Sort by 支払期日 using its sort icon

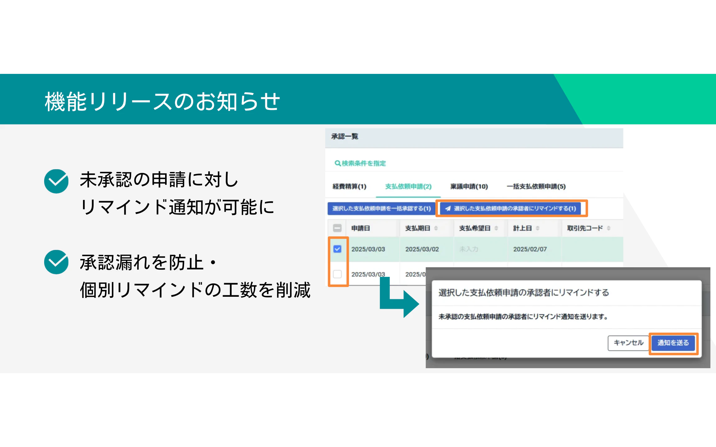[x=436, y=228]
